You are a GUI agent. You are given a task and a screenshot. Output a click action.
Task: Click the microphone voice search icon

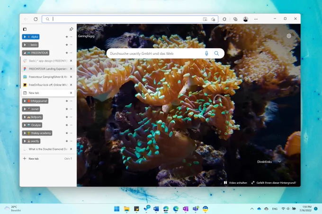[x=206, y=53]
